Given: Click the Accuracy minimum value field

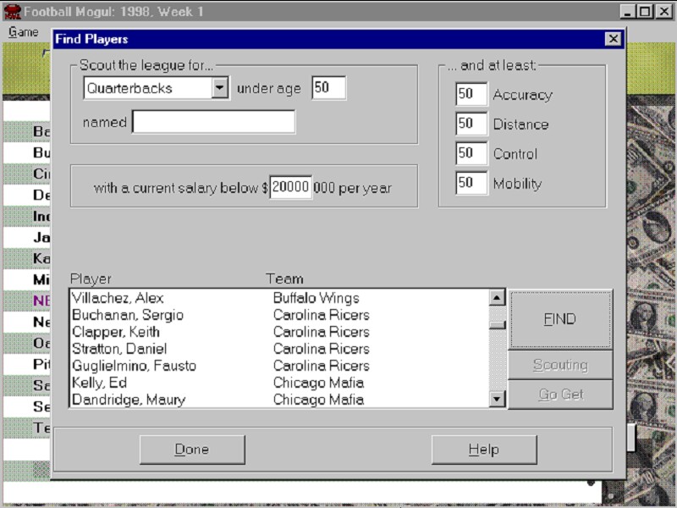Looking at the screenshot, I should click(x=471, y=95).
